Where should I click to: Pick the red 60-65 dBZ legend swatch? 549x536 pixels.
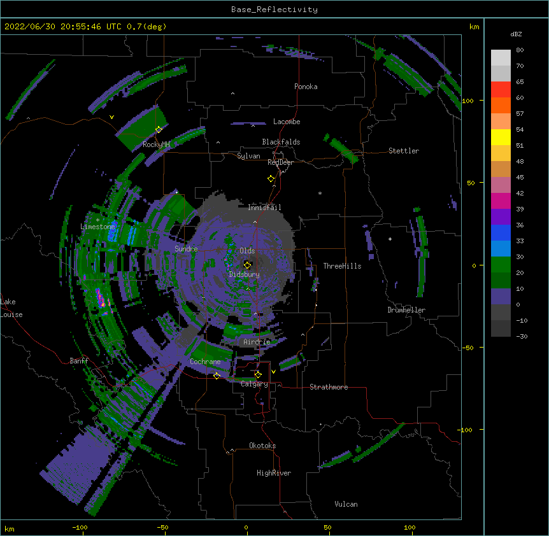pos(501,90)
